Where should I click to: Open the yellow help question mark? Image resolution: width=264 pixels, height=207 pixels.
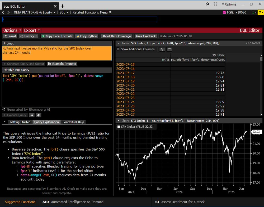261,12
